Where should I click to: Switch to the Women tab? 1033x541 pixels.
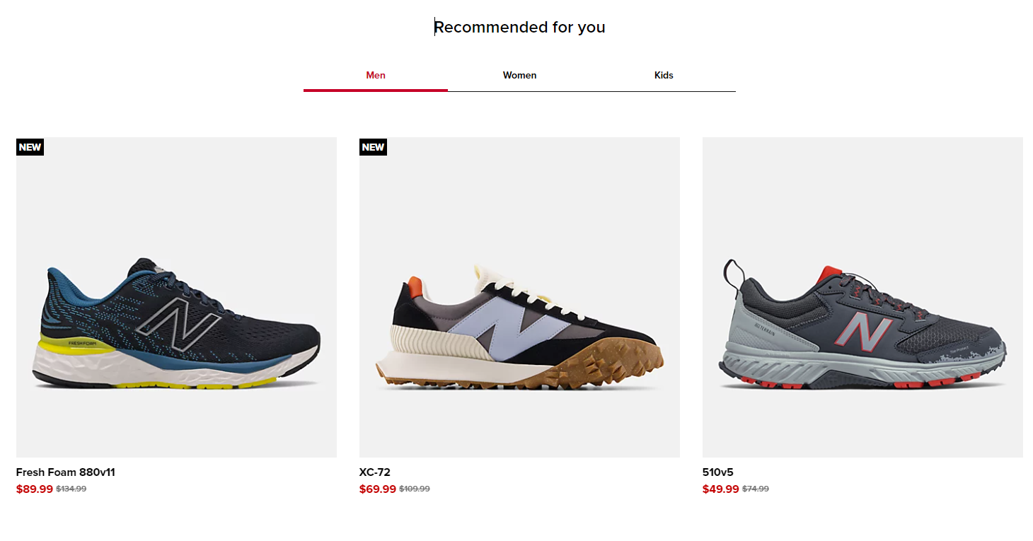(x=519, y=75)
